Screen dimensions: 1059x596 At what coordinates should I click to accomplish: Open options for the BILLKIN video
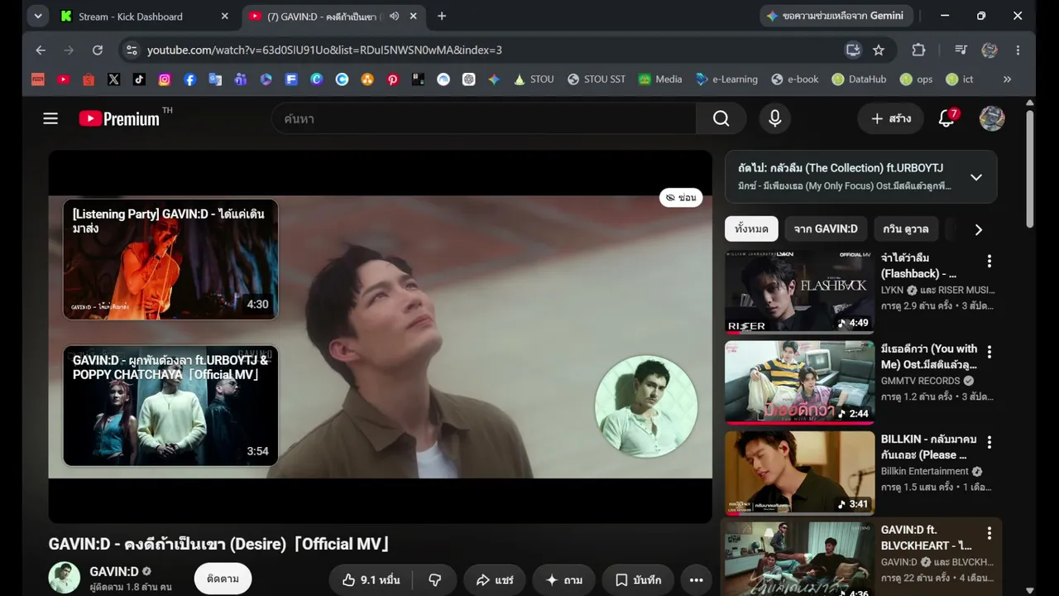(989, 442)
